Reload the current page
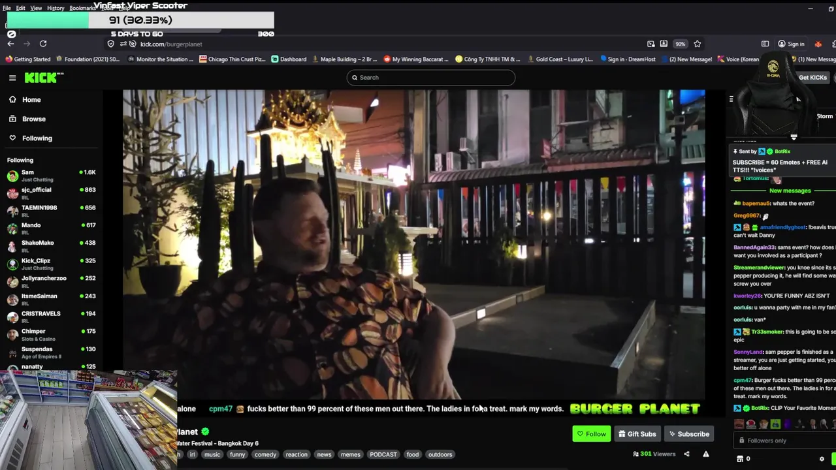 click(43, 44)
